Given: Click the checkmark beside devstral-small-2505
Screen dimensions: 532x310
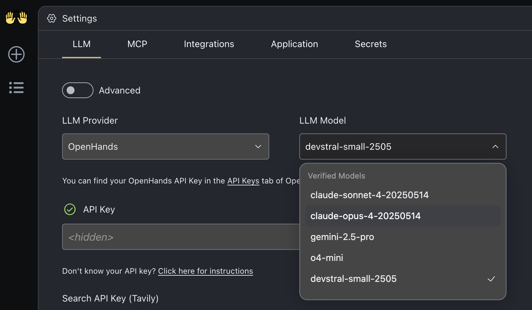Looking at the screenshot, I should (x=491, y=279).
